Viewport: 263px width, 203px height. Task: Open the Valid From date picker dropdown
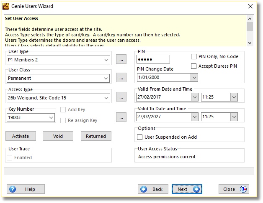[x=194, y=97]
